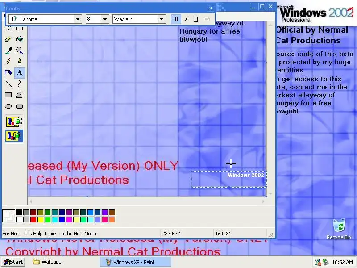Screen dimensions: 357x268
Task: Select the Rounded Rectangle tool
Action: (x=19, y=106)
